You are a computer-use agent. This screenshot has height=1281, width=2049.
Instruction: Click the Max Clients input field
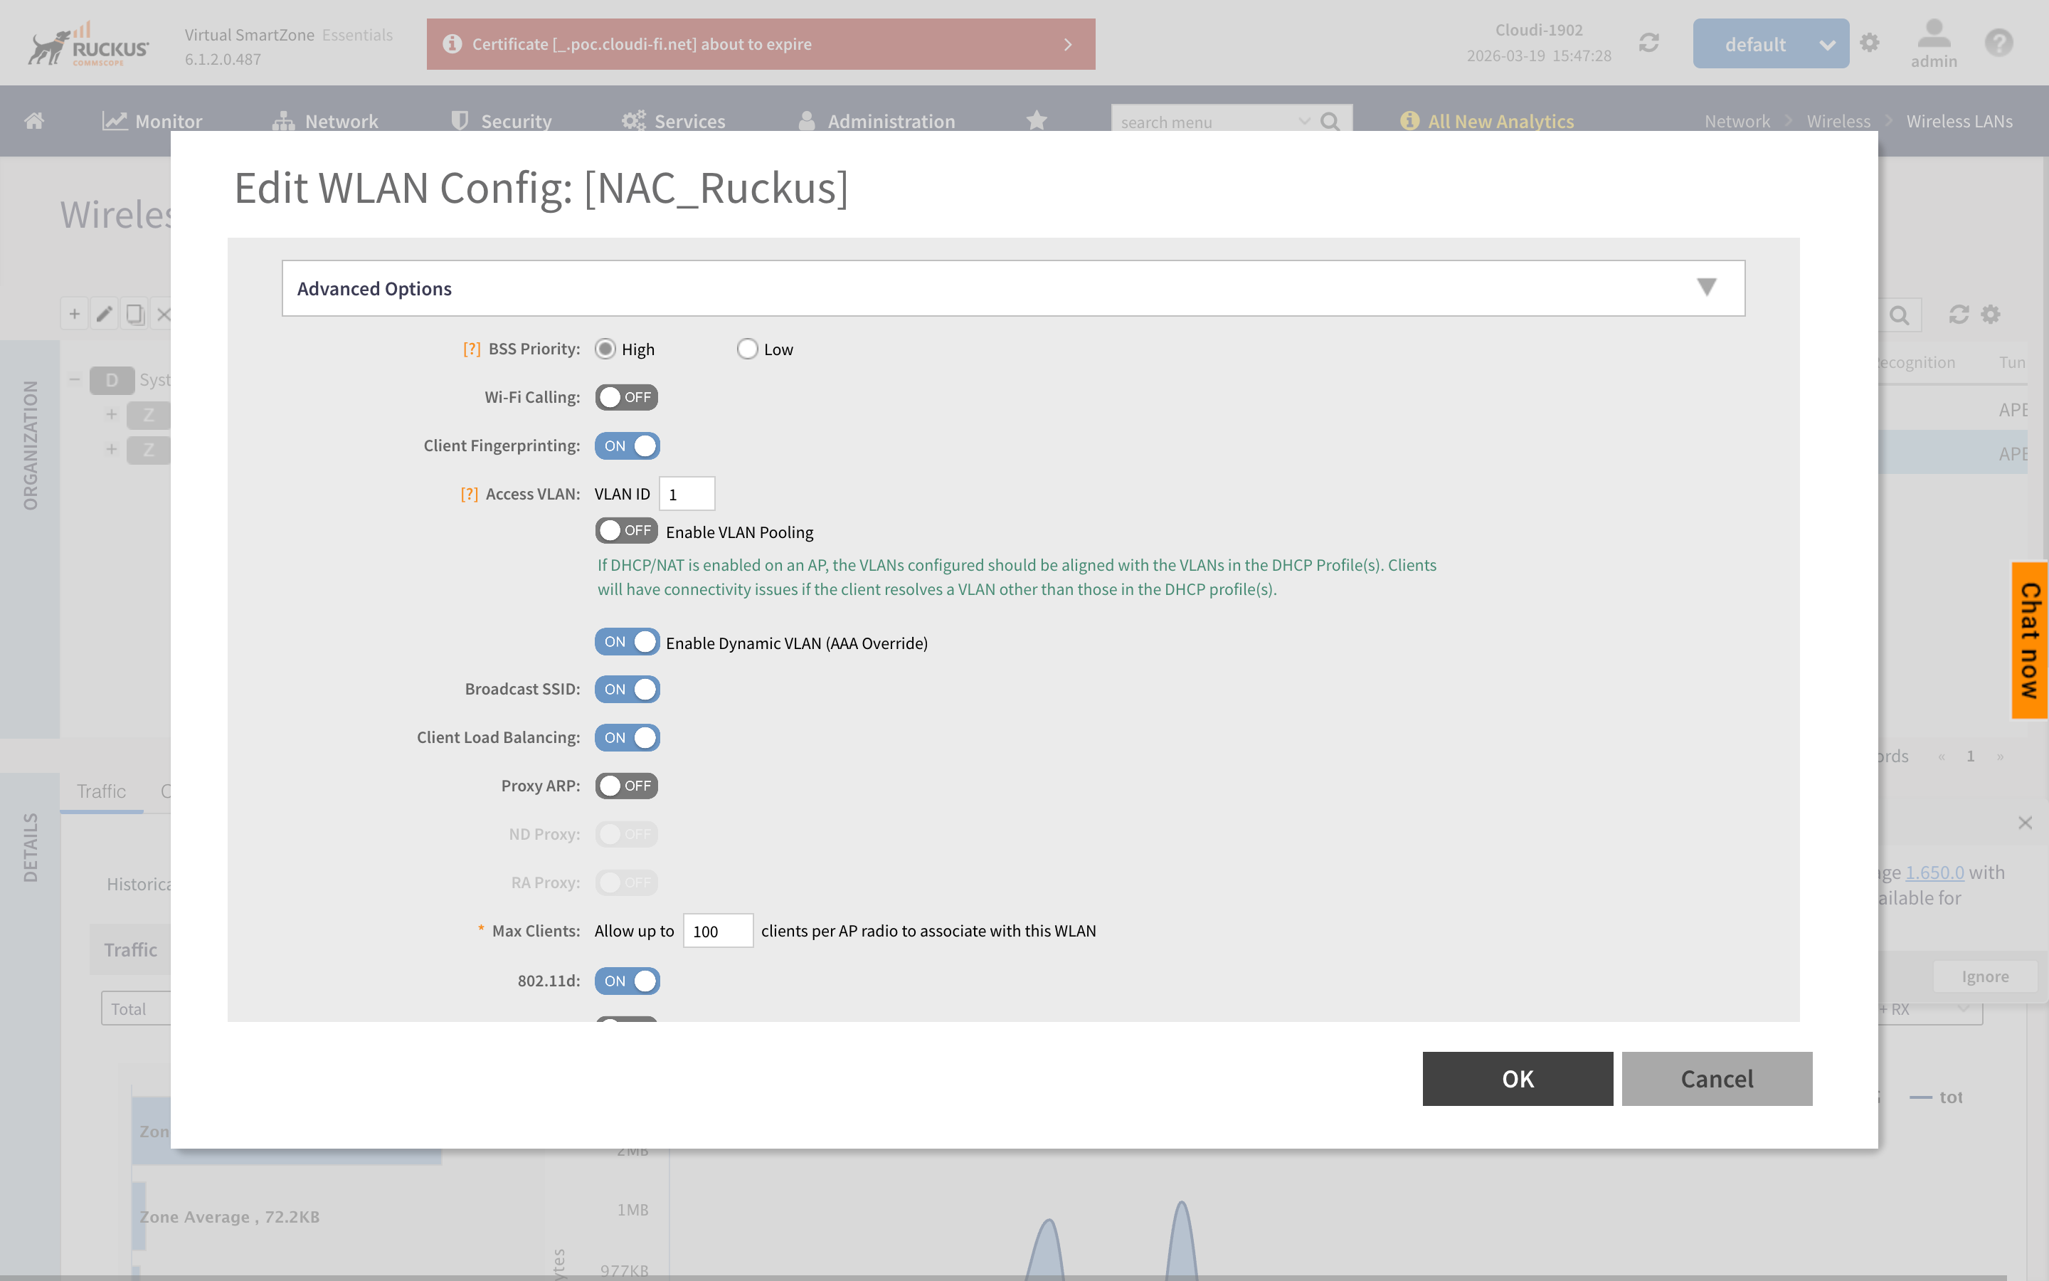[x=717, y=931]
